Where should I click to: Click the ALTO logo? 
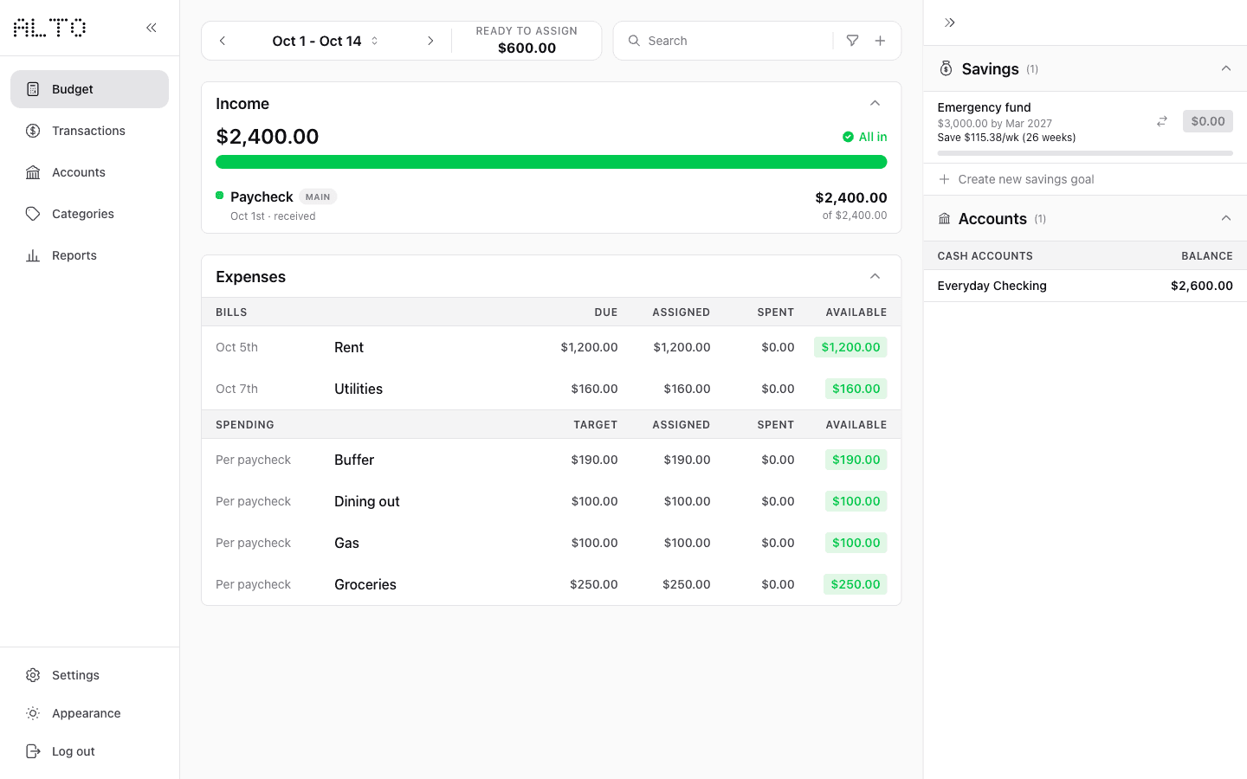50,28
